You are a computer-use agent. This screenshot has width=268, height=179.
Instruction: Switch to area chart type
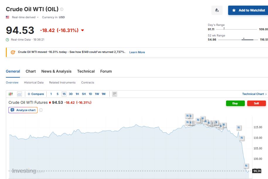pyautogui.click(x=19, y=94)
